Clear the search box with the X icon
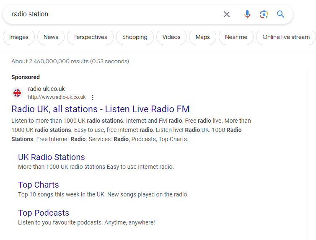The image size is (316, 240). point(227,14)
